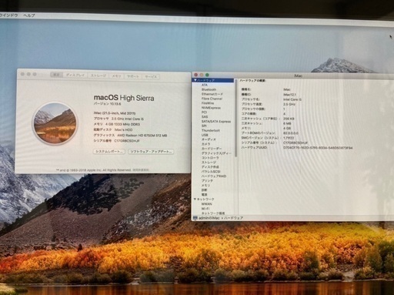Switch to the ストレージ tab in About window

click(x=98, y=75)
